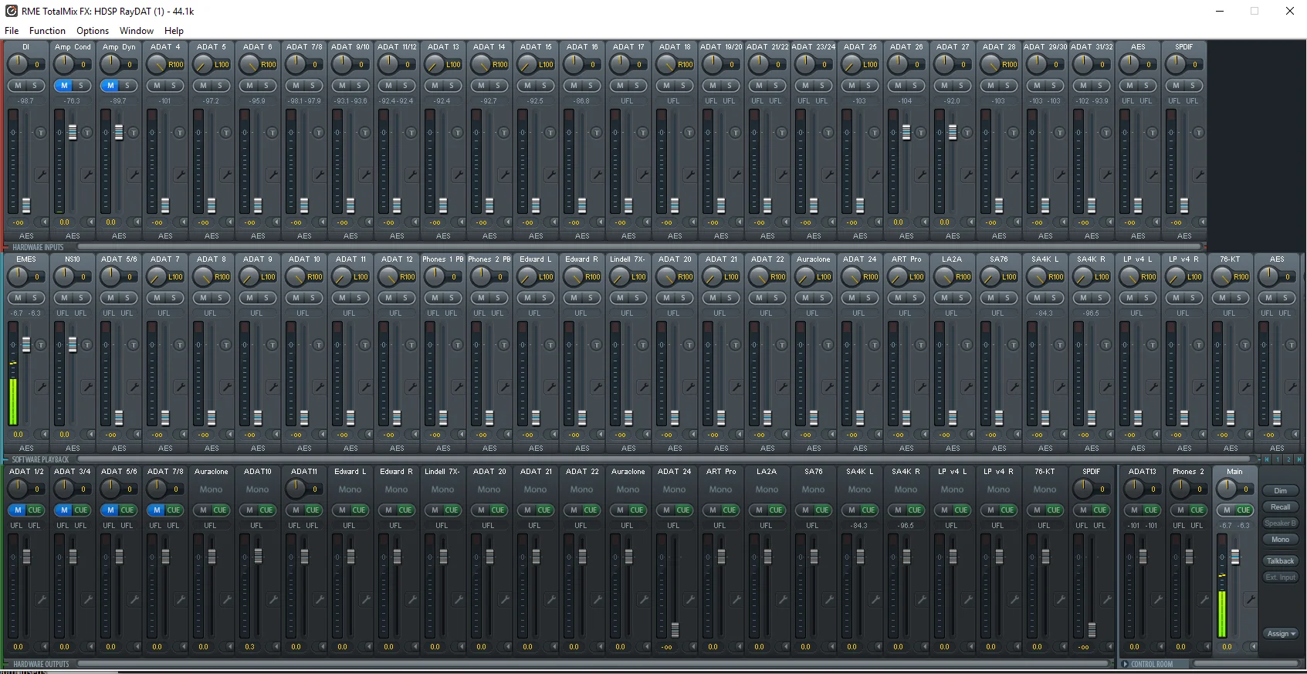
Task: Open the Window menu
Action: [x=137, y=31]
